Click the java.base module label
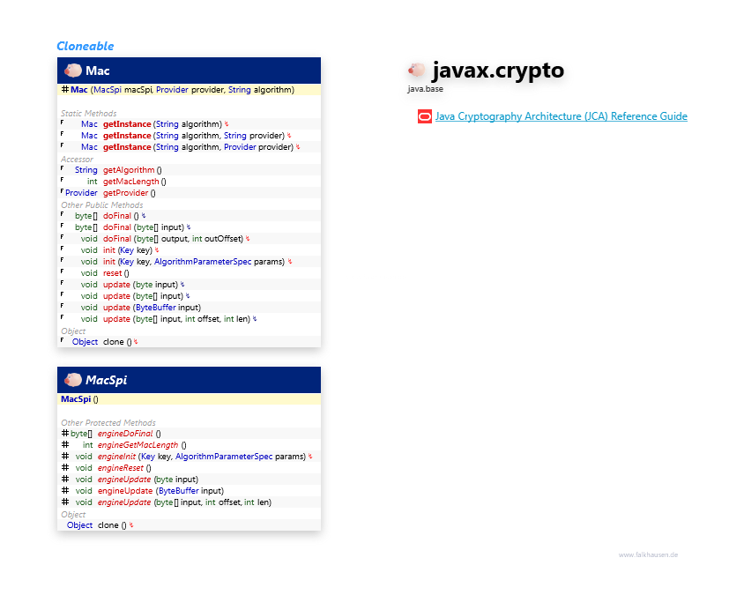The height and width of the screenshot is (595, 729). pyautogui.click(x=426, y=89)
